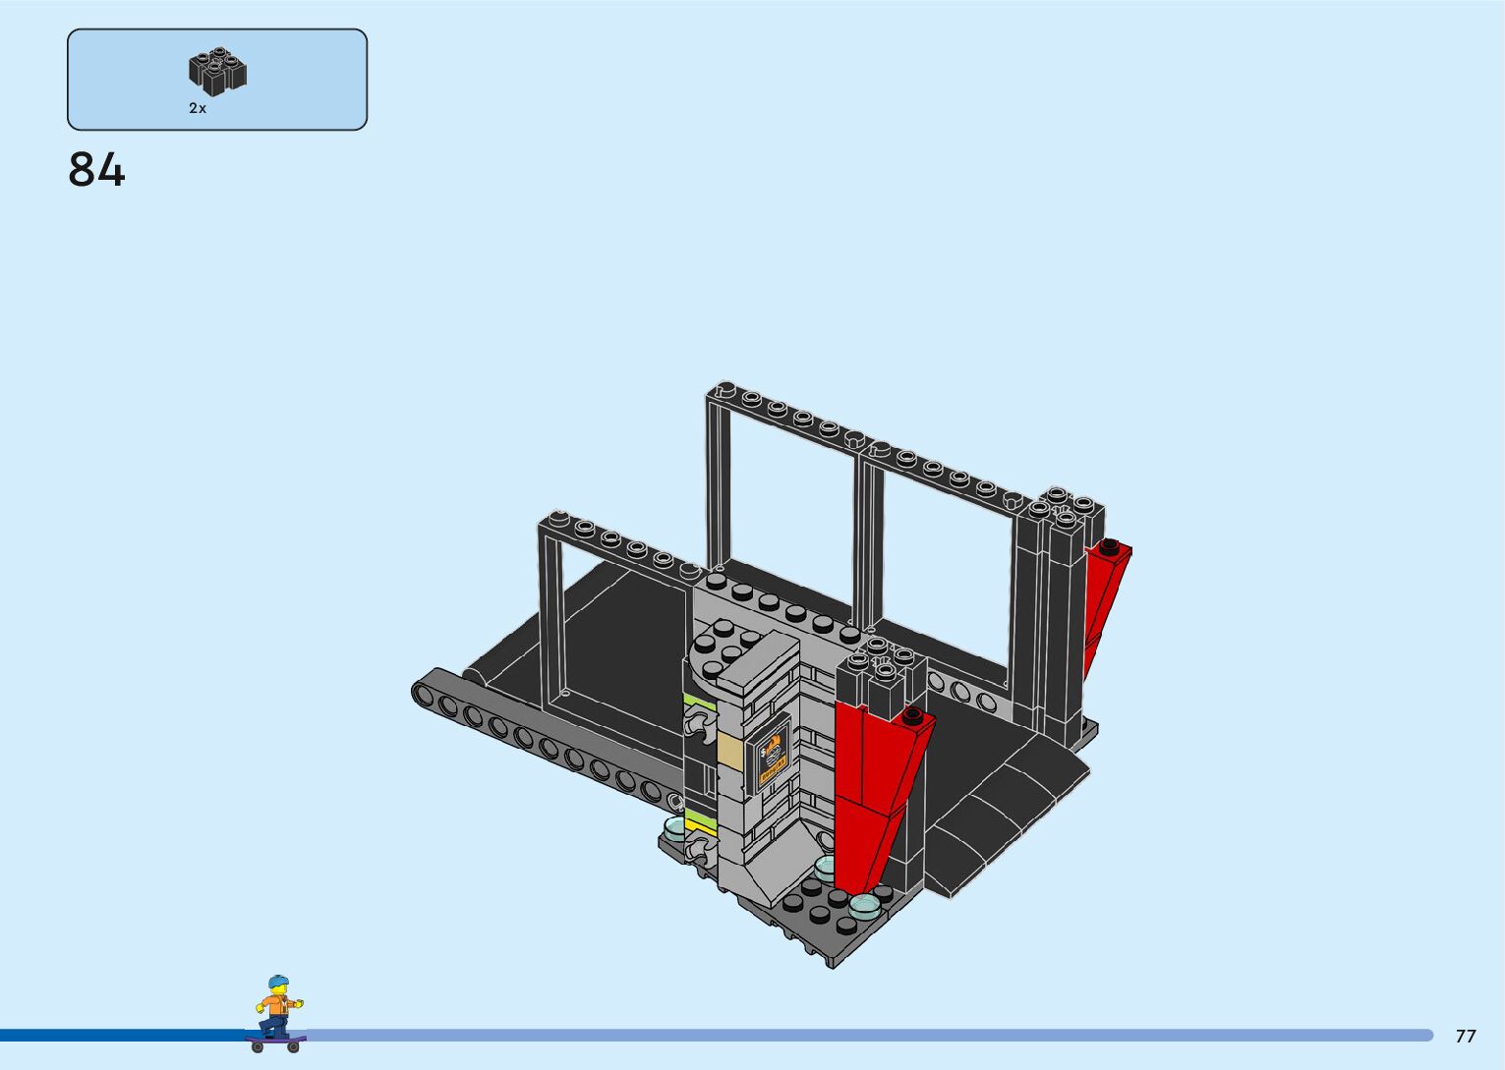Click the transparent blue round stud at front
The image size is (1505, 1070).
pos(864,905)
